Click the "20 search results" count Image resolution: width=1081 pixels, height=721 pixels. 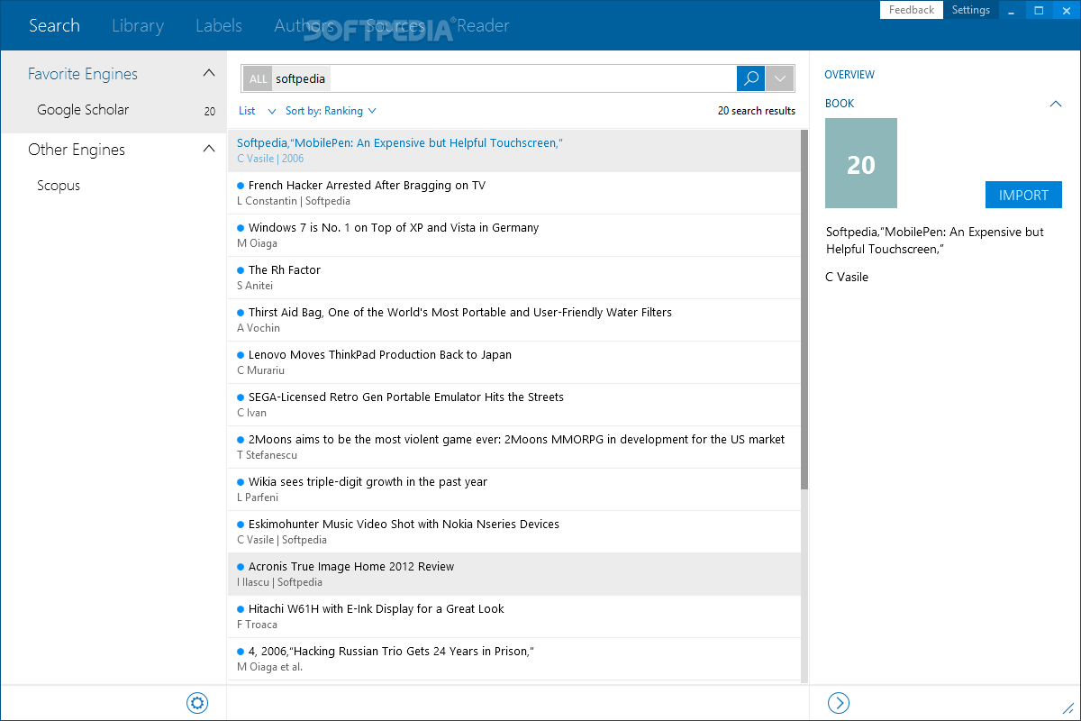pos(757,111)
